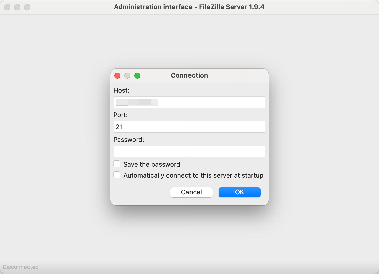379x274 pixels.
Task: Click the main window's dimmed close button
Action: point(7,7)
